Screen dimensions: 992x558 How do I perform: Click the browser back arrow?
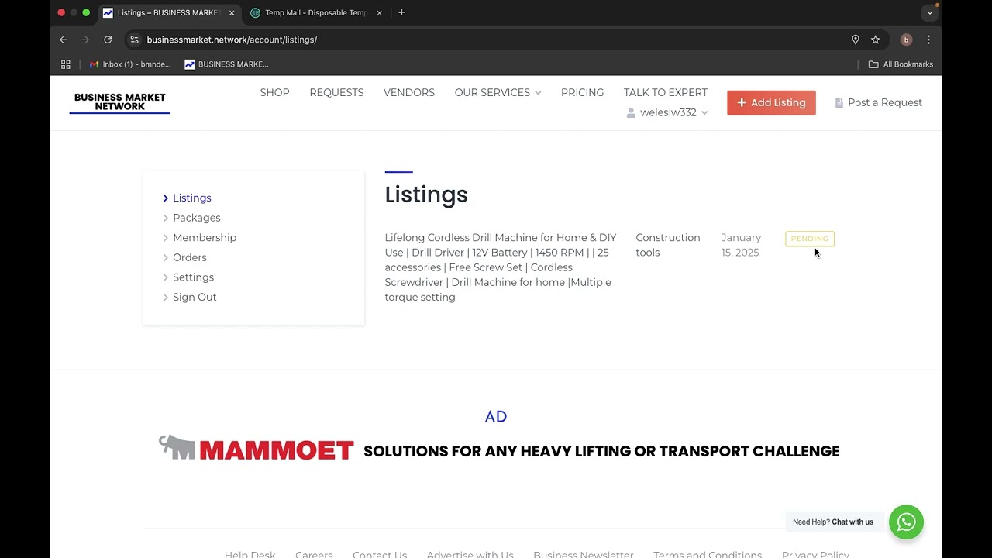[64, 40]
